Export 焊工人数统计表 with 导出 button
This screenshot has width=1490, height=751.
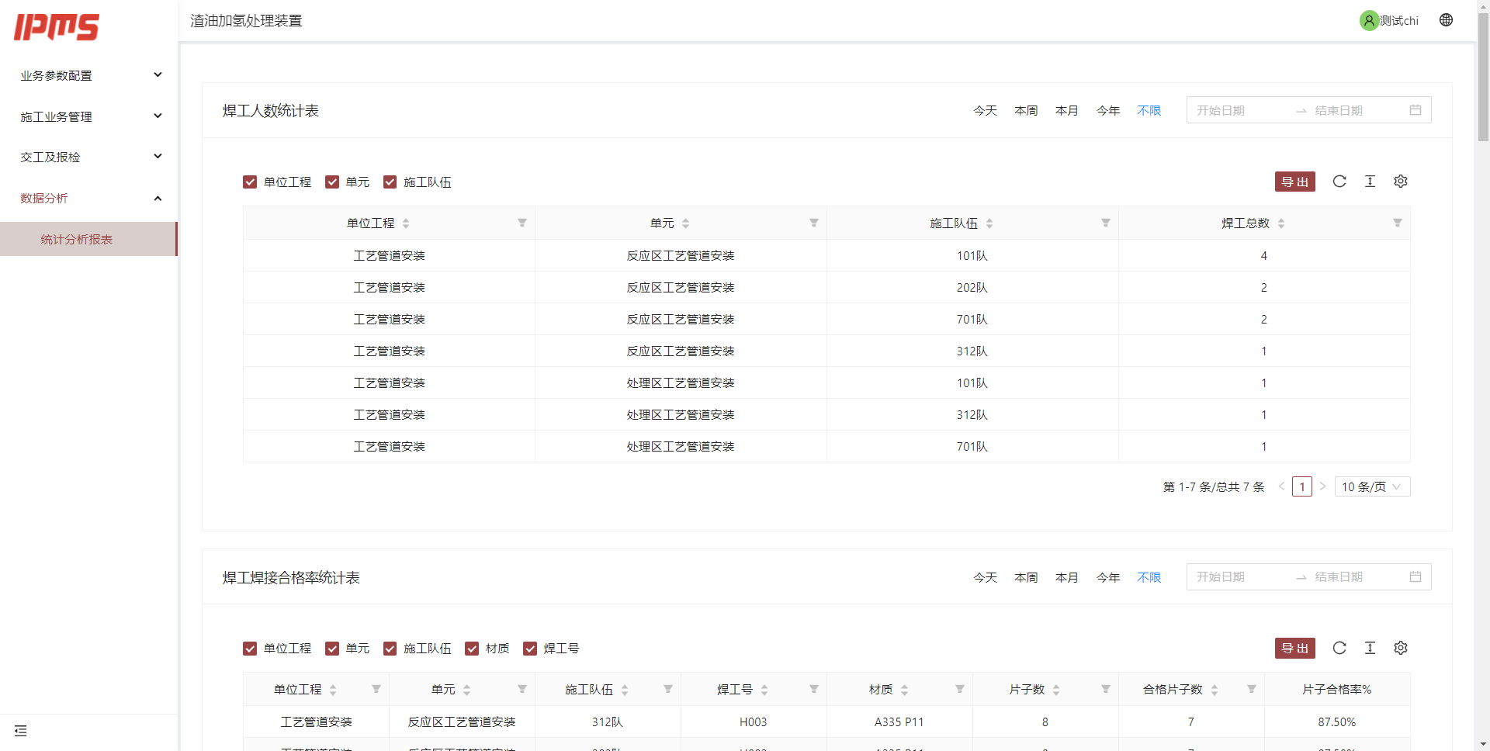[1294, 182]
